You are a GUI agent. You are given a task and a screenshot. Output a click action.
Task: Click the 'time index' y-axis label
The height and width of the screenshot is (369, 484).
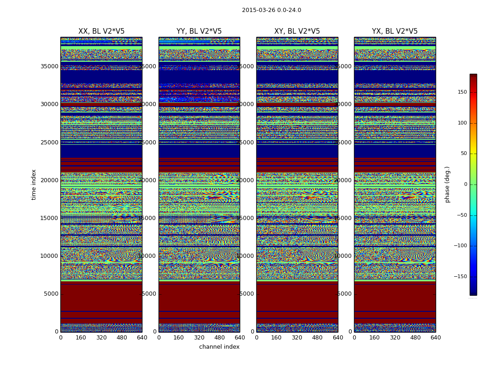pos(34,184)
